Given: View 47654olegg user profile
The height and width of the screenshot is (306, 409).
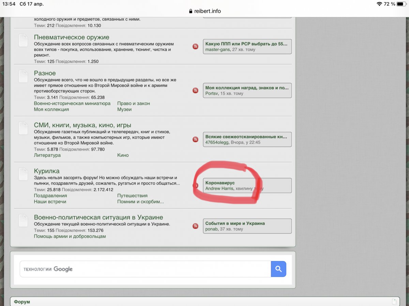Looking at the screenshot, I should [x=217, y=142].
